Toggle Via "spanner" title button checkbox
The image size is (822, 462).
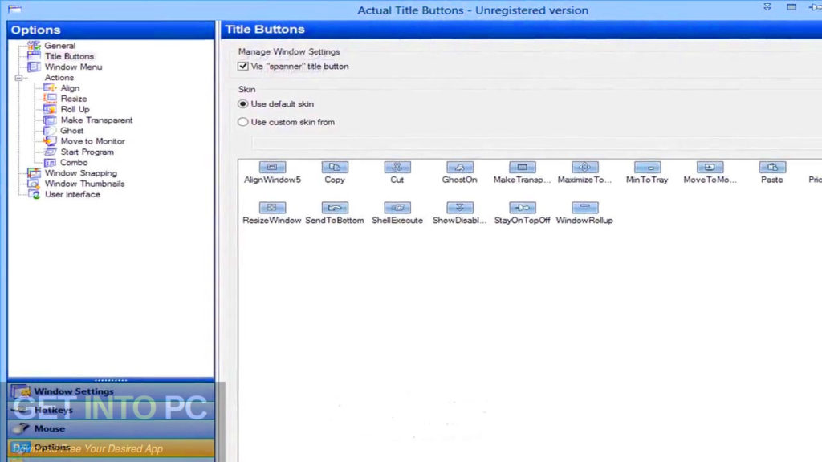[242, 66]
